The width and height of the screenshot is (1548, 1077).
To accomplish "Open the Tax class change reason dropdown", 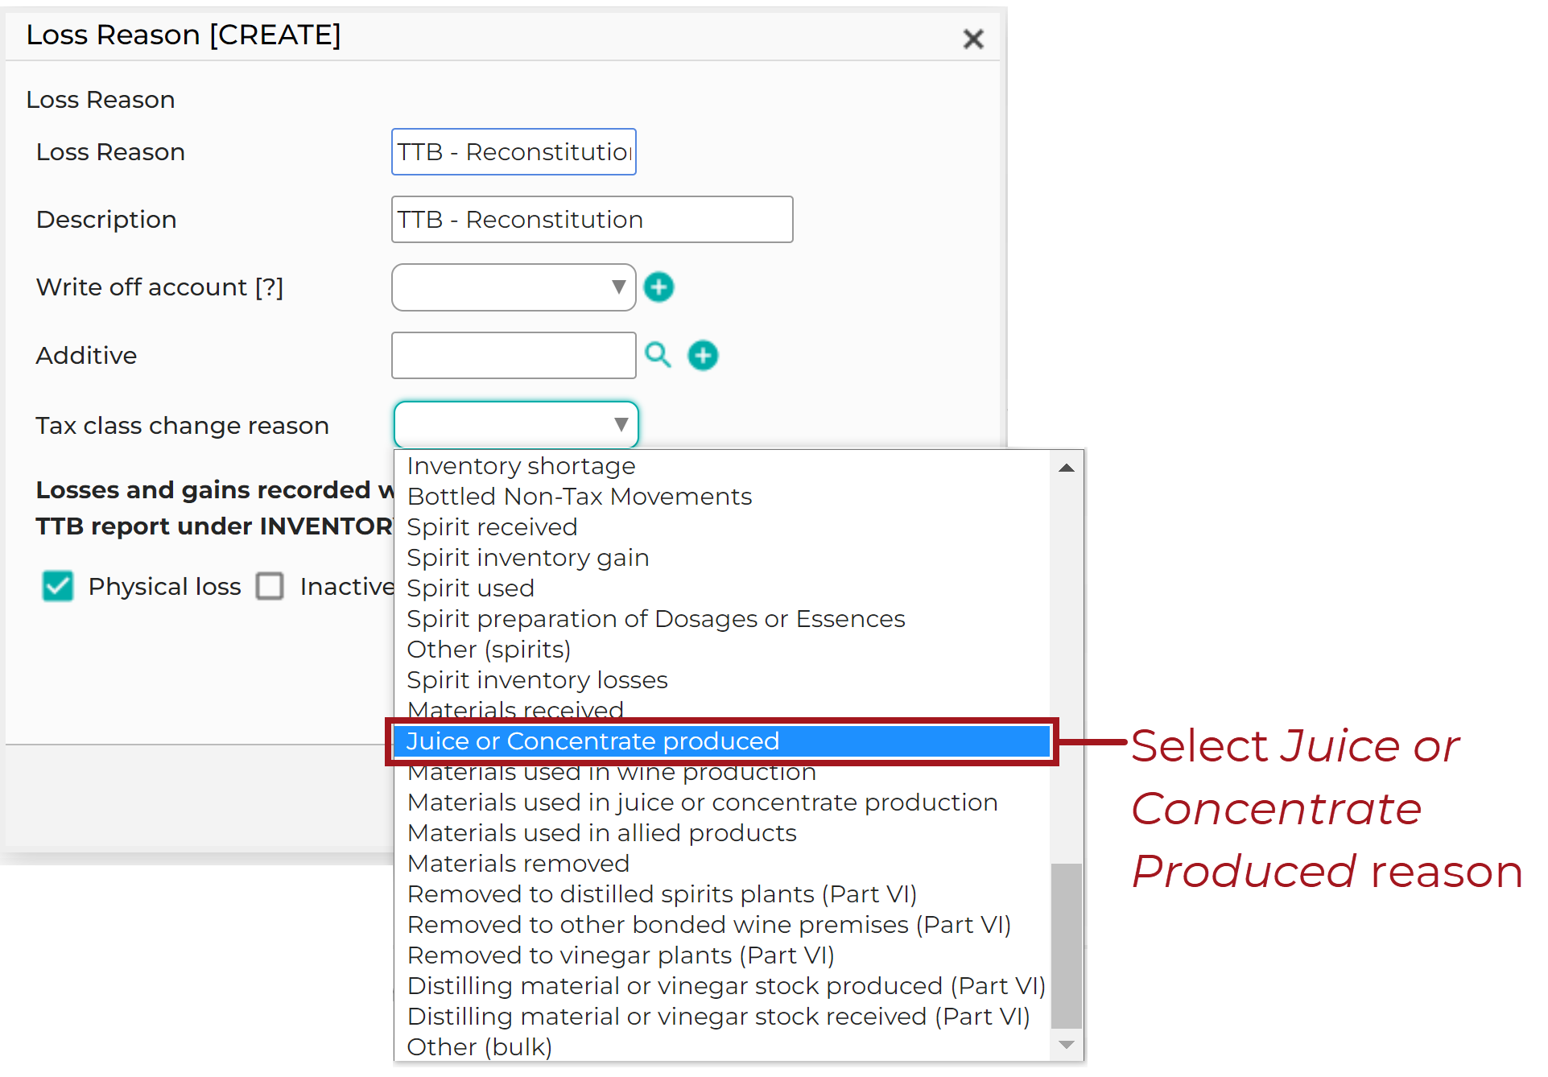I will [516, 424].
